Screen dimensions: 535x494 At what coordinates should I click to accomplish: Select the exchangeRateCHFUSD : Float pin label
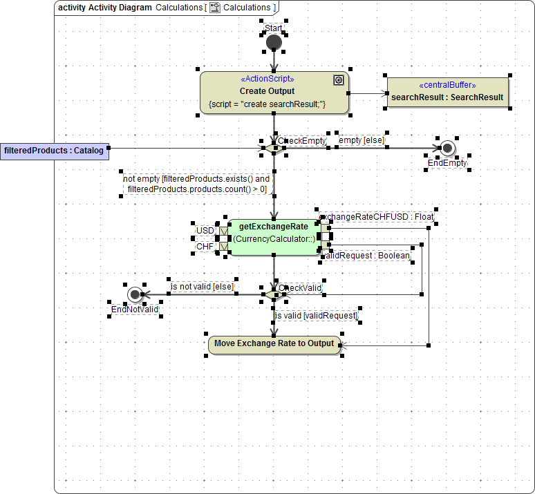pos(378,217)
